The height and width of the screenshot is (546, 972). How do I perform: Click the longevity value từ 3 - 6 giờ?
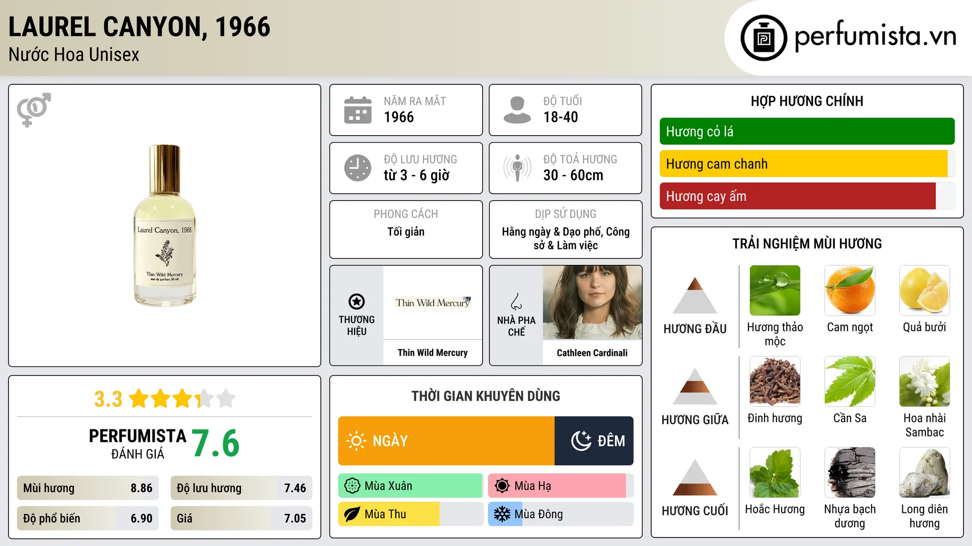417,175
